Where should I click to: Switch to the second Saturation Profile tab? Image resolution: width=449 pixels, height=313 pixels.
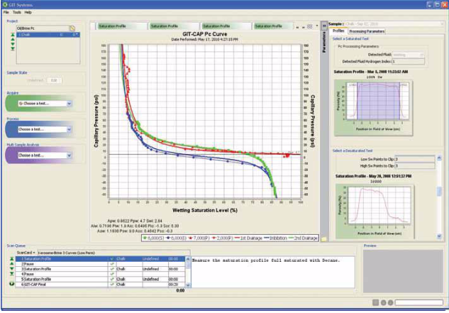click(174, 26)
